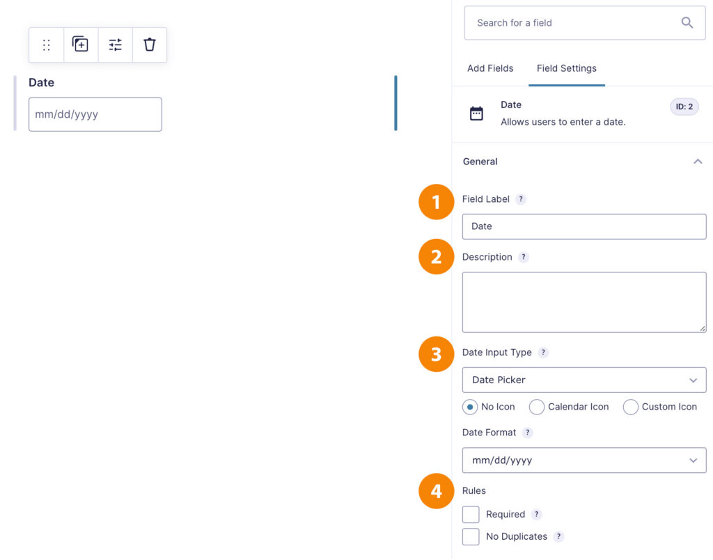Open the Date Picker input type dropdown

coord(584,380)
